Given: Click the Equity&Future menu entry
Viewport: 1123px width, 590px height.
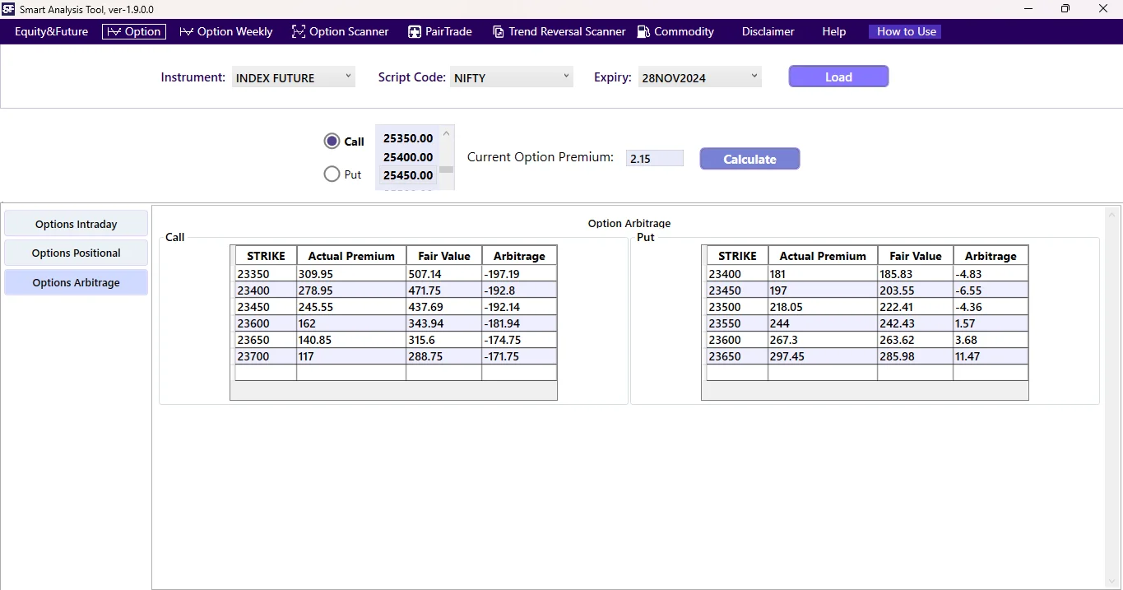Looking at the screenshot, I should pos(50,31).
